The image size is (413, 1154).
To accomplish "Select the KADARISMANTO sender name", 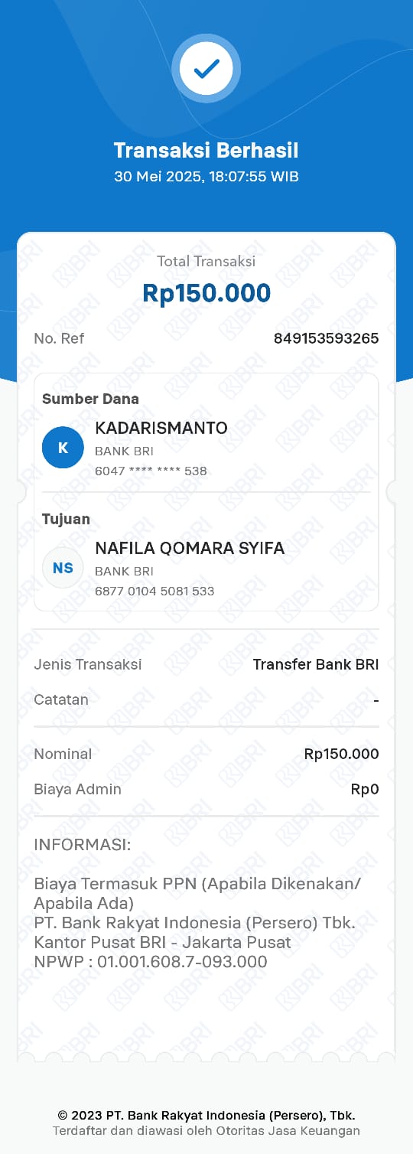I will point(161,429).
